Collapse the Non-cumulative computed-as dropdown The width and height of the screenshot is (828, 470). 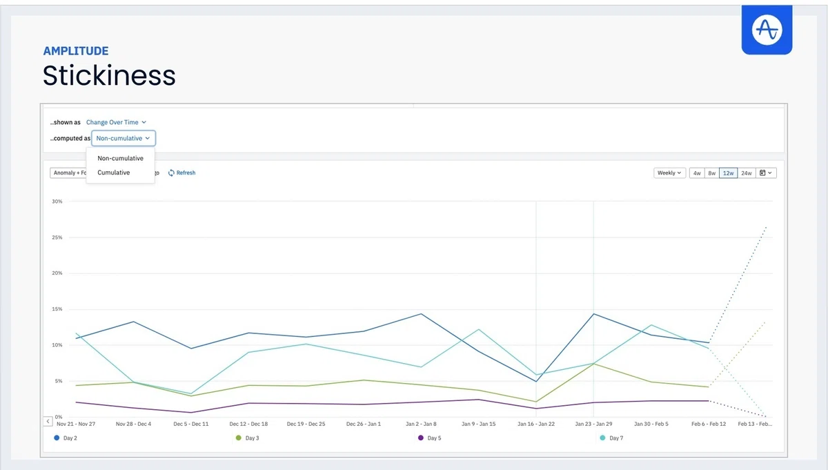(124, 138)
